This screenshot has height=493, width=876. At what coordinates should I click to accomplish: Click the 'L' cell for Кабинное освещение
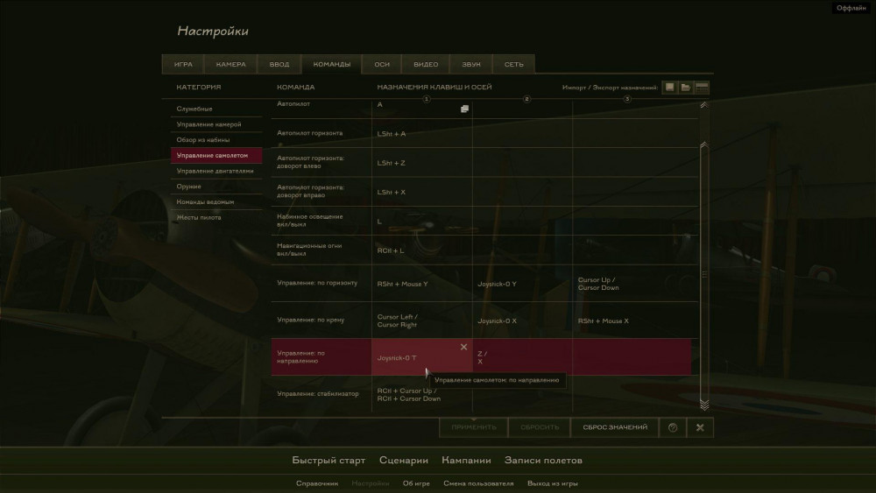(422, 221)
